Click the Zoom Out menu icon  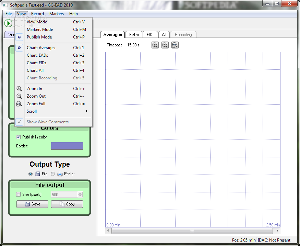[x=19, y=96]
